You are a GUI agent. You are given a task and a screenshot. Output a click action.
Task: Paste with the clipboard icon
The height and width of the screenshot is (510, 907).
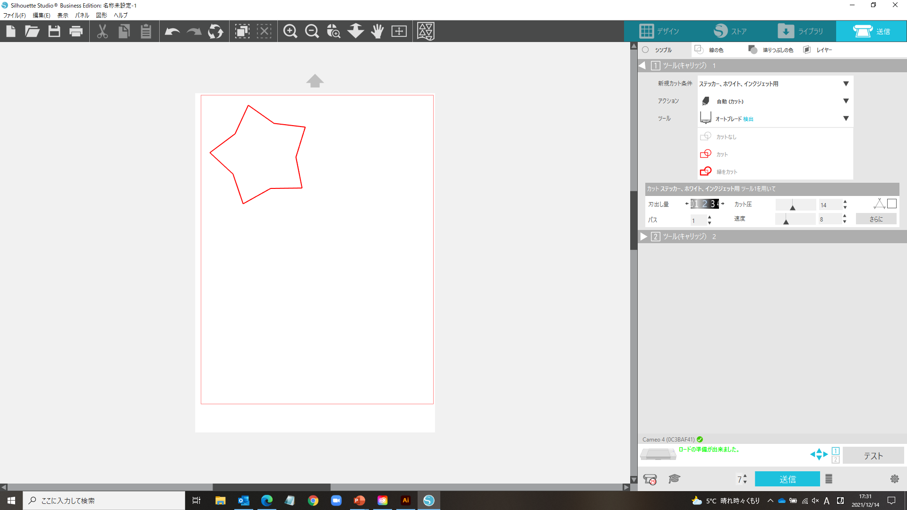click(146, 31)
